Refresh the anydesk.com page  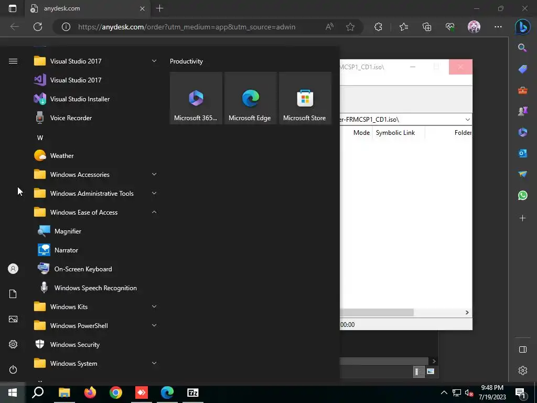click(x=38, y=27)
